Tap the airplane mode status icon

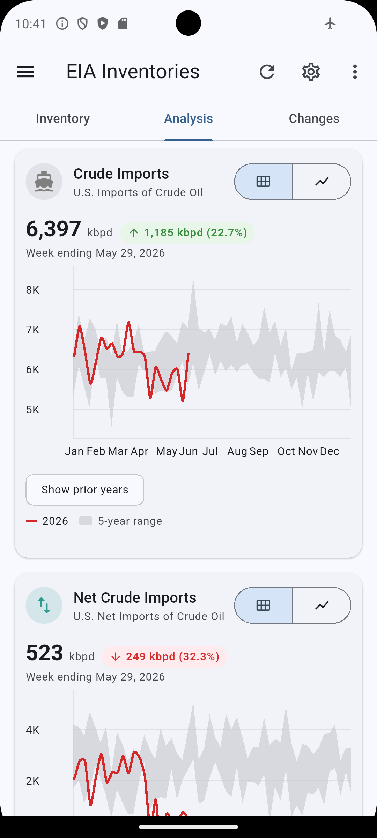click(x=330, y=23)
